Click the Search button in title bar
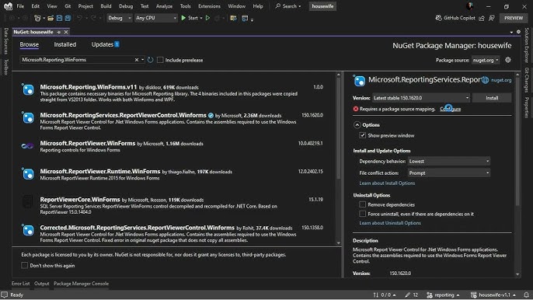Screen dimensions: 533x300 (x=288, y=6)
